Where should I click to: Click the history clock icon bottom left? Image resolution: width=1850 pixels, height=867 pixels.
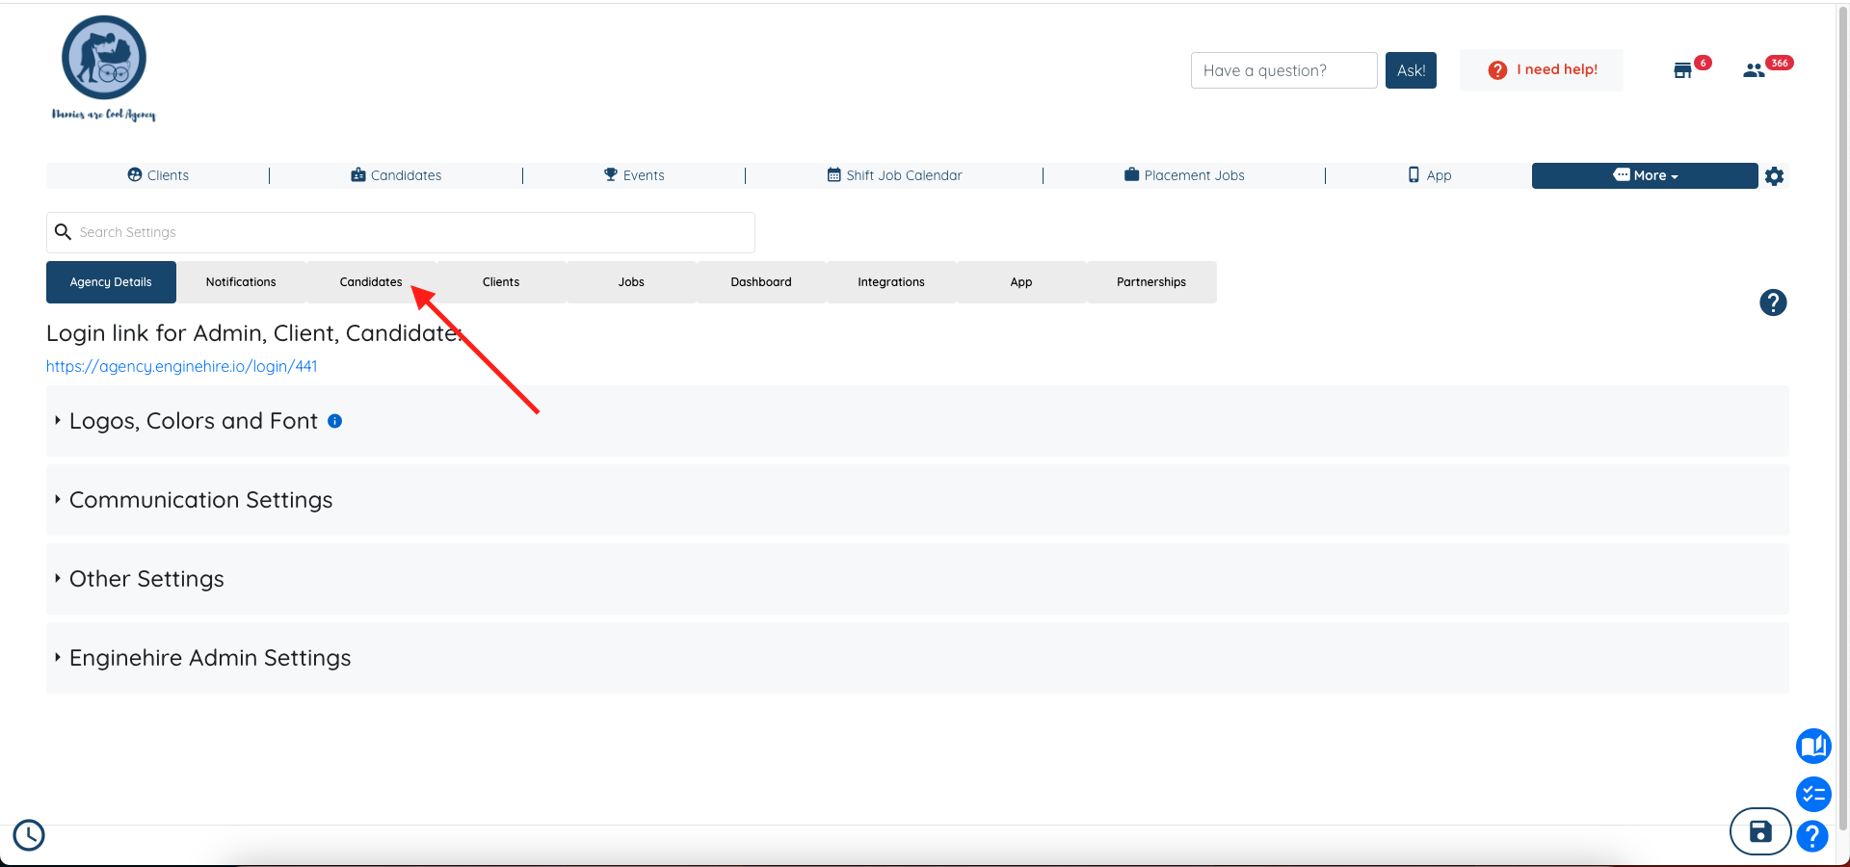pyautogui.click(x=29, y=835)
